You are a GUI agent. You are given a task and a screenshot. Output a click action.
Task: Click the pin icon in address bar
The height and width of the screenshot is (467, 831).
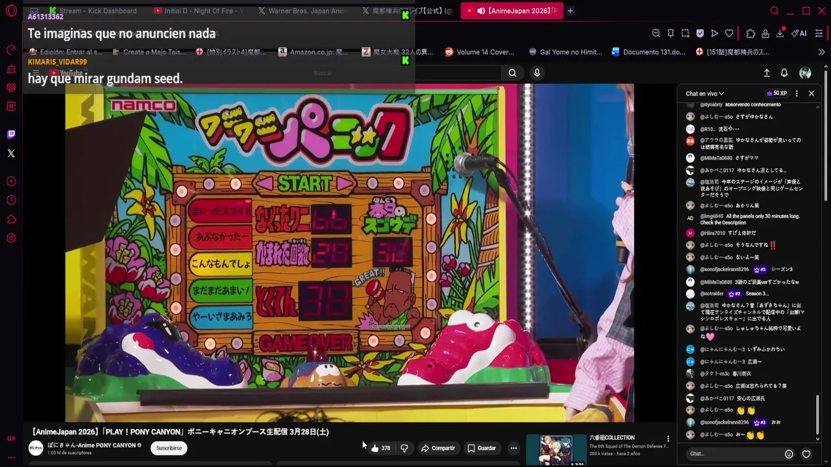(x=671, y=33)
